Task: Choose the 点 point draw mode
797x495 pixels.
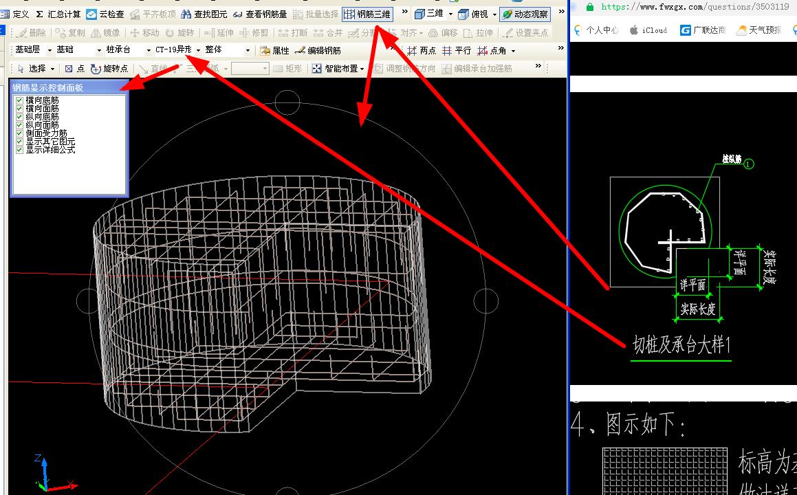Action: click(75, 69)
